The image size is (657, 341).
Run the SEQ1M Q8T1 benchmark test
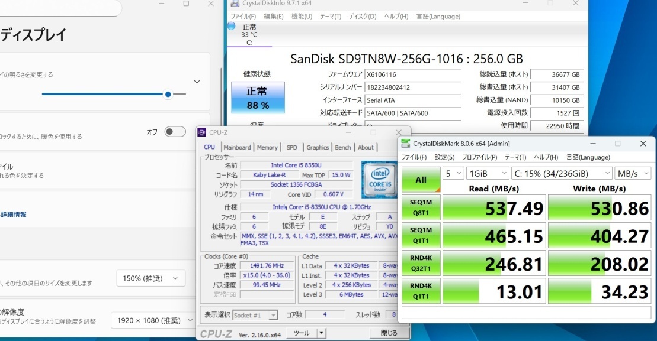pyautogui.click(x=421, y=207)
